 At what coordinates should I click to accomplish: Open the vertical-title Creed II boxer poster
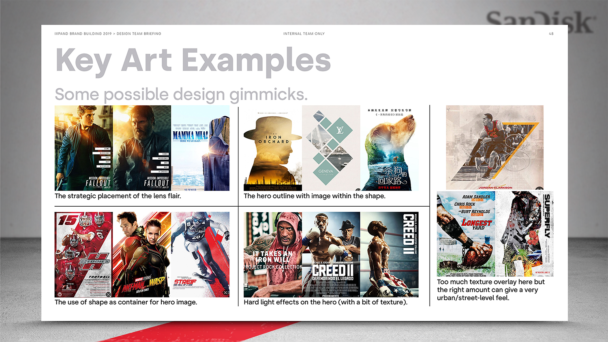click(390, 254)
